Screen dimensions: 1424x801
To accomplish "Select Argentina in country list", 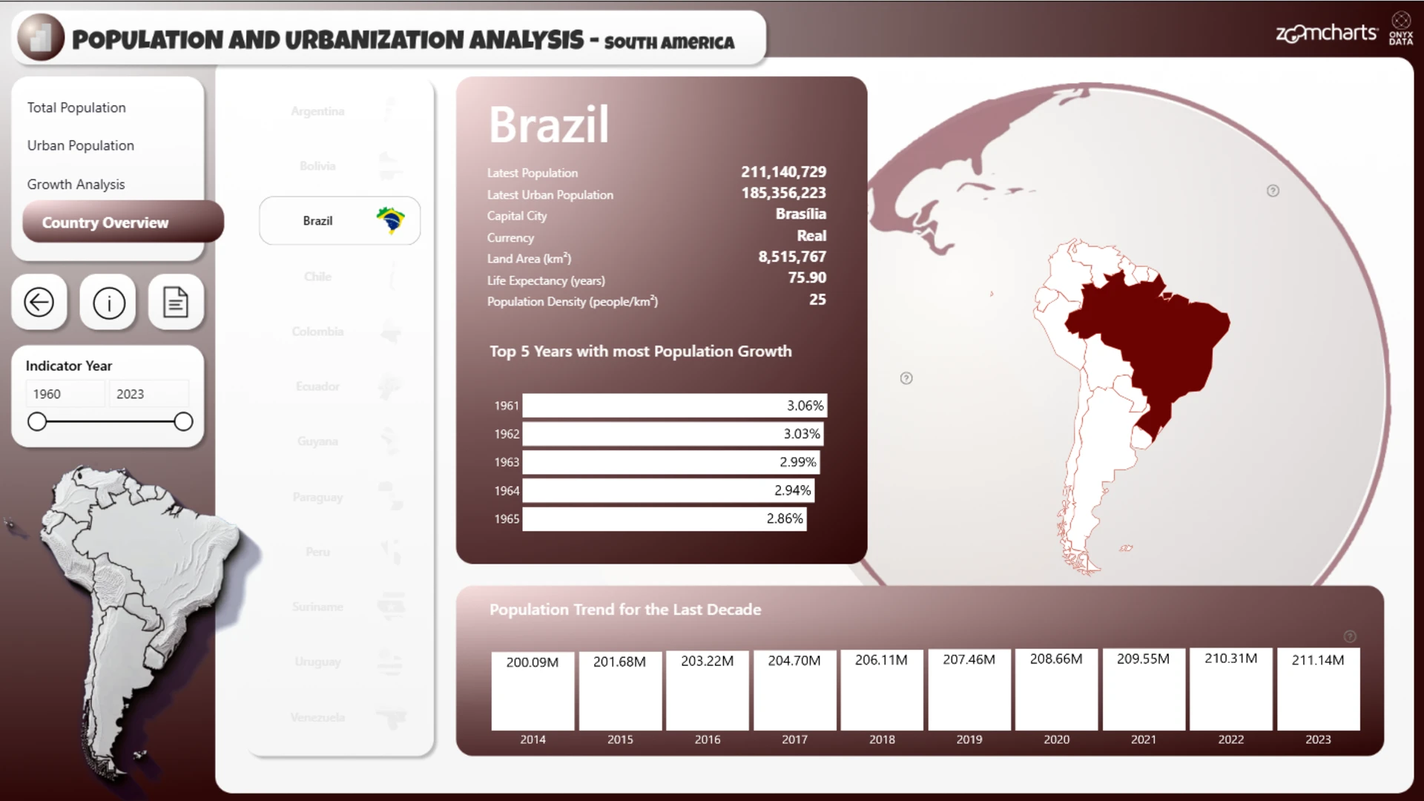I will point(340,111).
